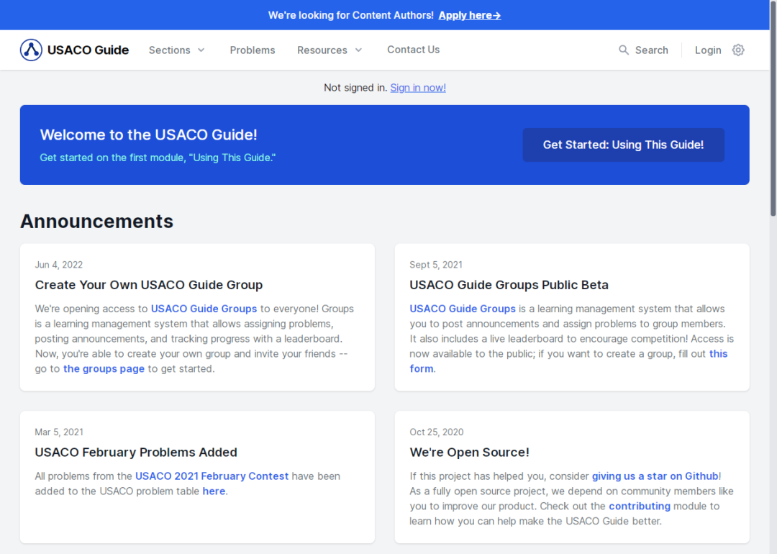
Task: Click the page vertical scrollbar thumb
Action: (773, 108)
